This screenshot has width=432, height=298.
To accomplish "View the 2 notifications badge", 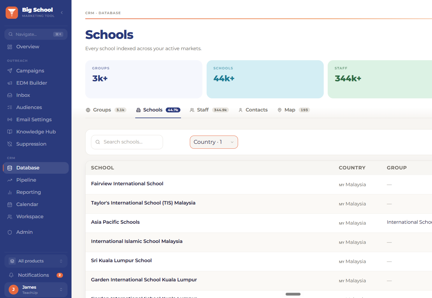I will click(60, 275).
